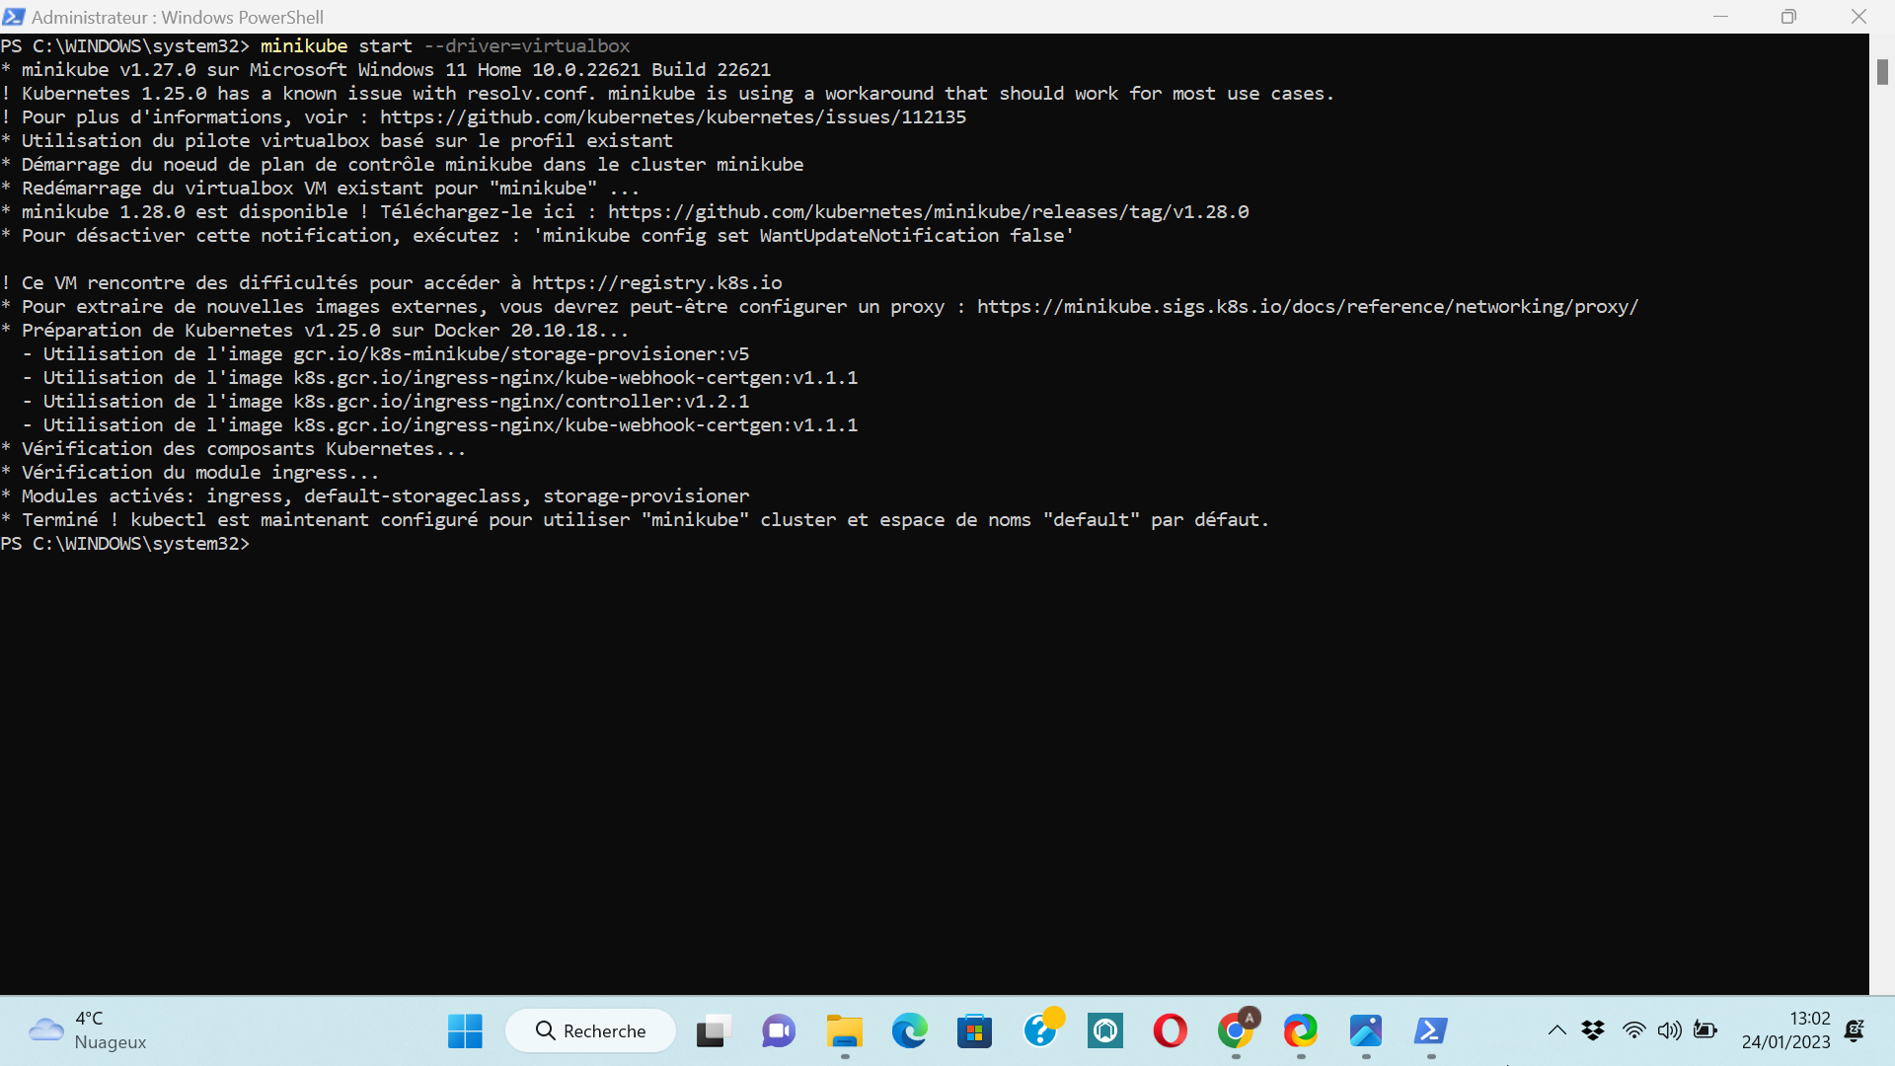
Task: Click the ingress-nginx/controller:v1.2.1 image line
Action: pos(386,402)
